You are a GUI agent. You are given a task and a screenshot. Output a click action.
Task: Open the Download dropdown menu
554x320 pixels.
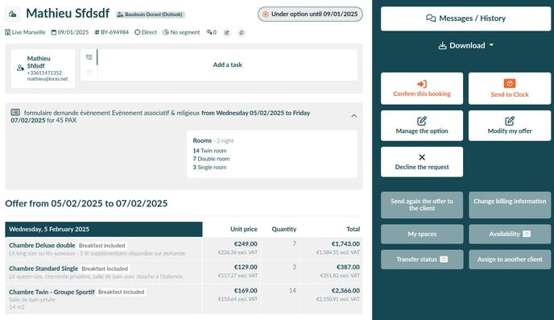click(465, 46)
